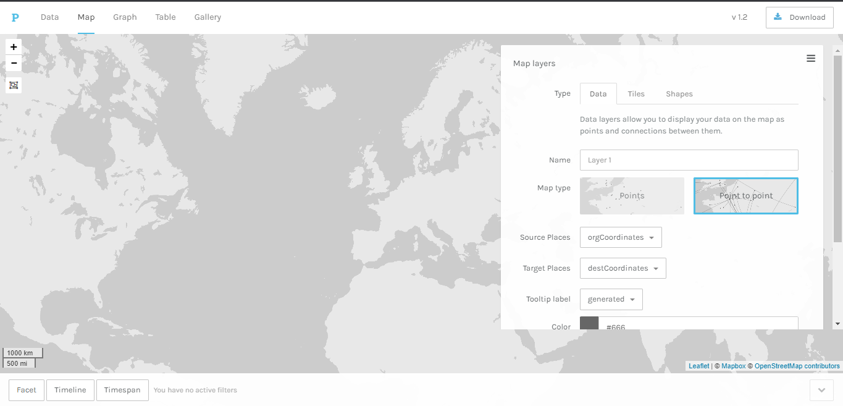Open the Map layers hamburger menu
This screenshot has height=406, width=843.
click(811, 58)
